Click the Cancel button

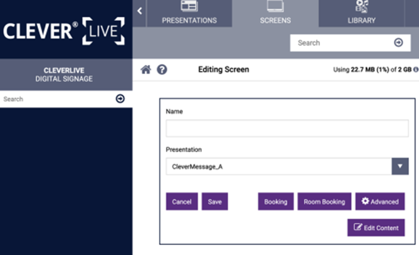point(182,202)
